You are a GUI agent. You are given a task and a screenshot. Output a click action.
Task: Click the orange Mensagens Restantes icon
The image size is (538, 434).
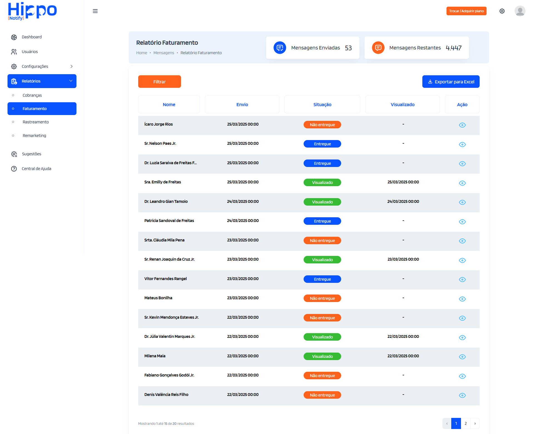point(378,48)
